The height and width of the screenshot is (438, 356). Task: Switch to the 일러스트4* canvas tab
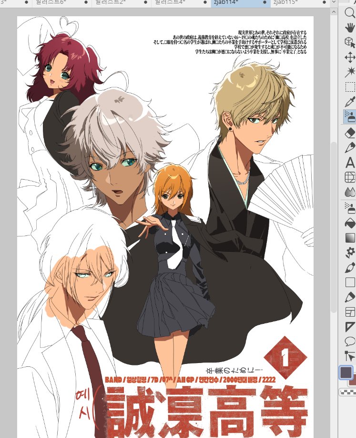181,2
